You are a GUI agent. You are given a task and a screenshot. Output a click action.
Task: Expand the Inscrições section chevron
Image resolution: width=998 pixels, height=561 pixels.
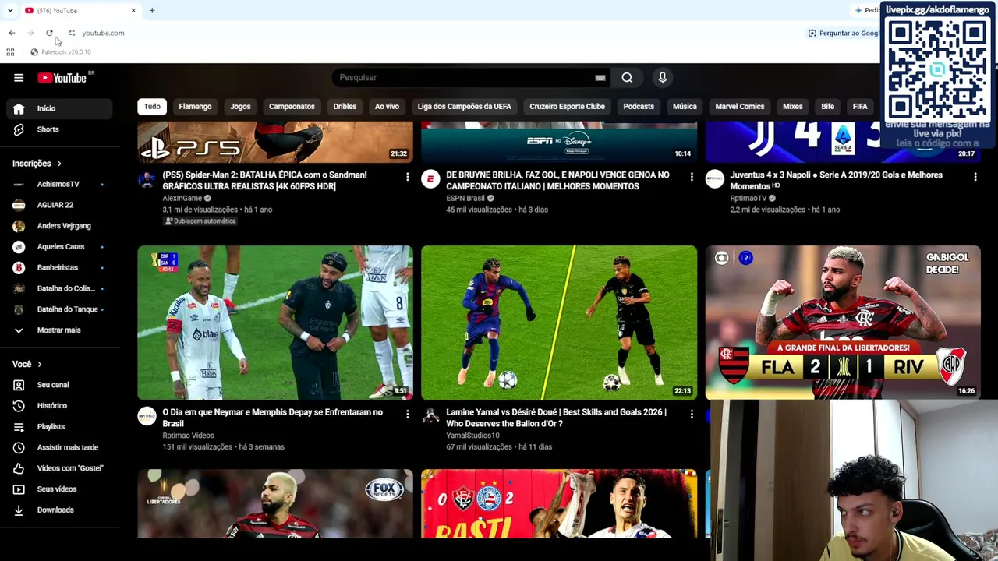[x=59, y=164]
